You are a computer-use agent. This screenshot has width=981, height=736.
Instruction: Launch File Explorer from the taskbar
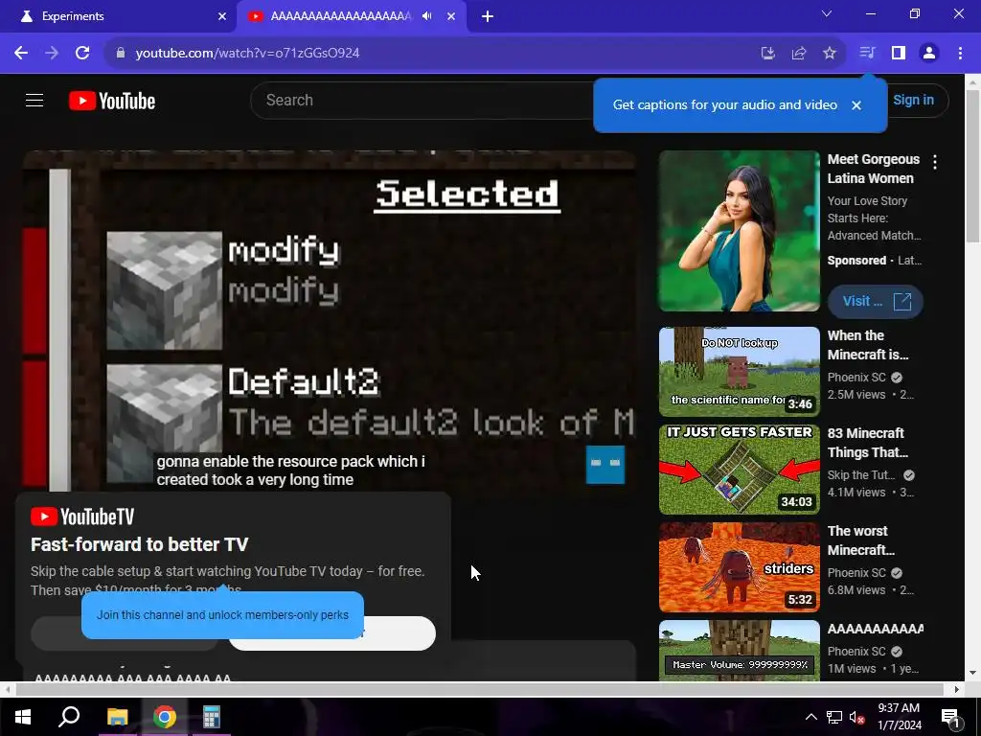[x=117, y=717]
